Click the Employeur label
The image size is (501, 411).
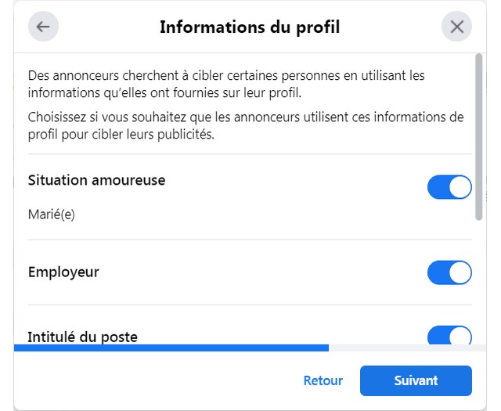(x=63, y=272)
